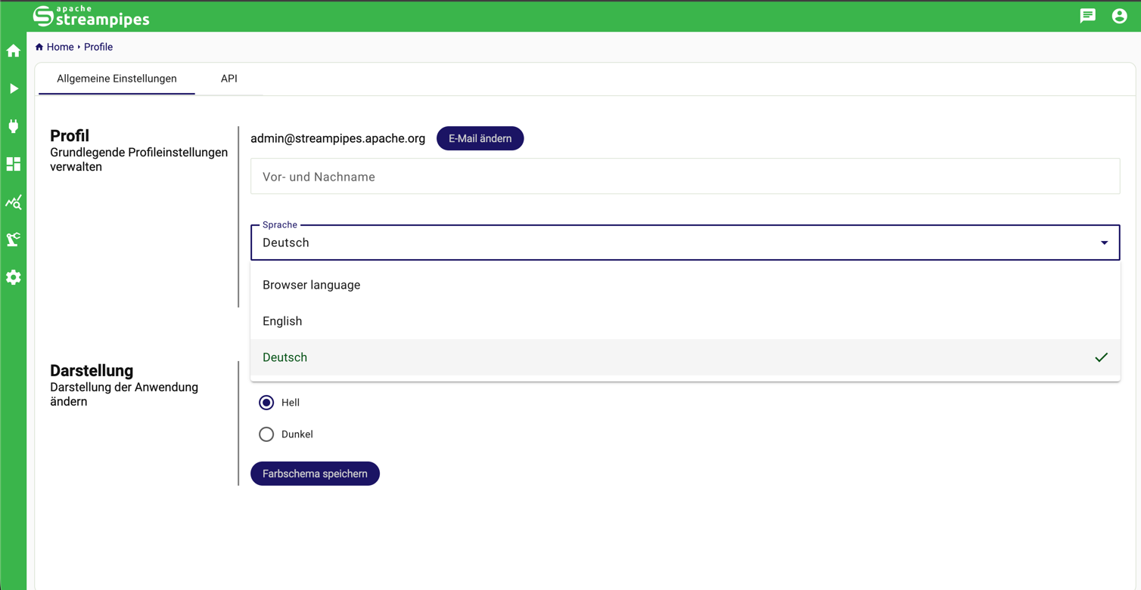This screenshot has width=1141, height=590.
Task: Open the Connect plug icon
Action: coord(14,126)
